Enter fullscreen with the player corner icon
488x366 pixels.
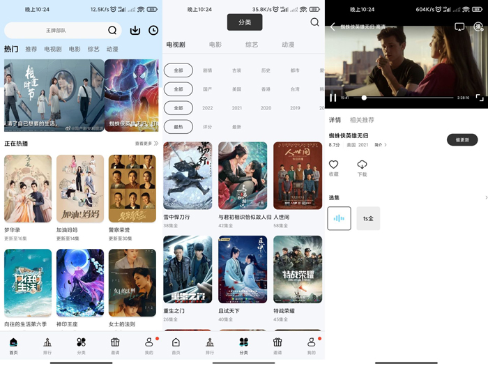(x=480, y=98)
